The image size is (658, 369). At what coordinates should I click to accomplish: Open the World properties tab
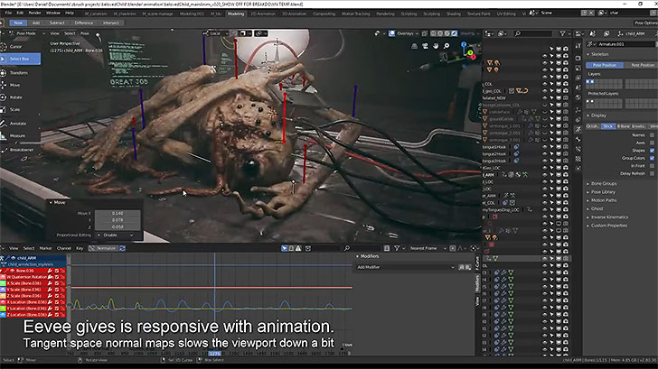[x=578, y=97]
